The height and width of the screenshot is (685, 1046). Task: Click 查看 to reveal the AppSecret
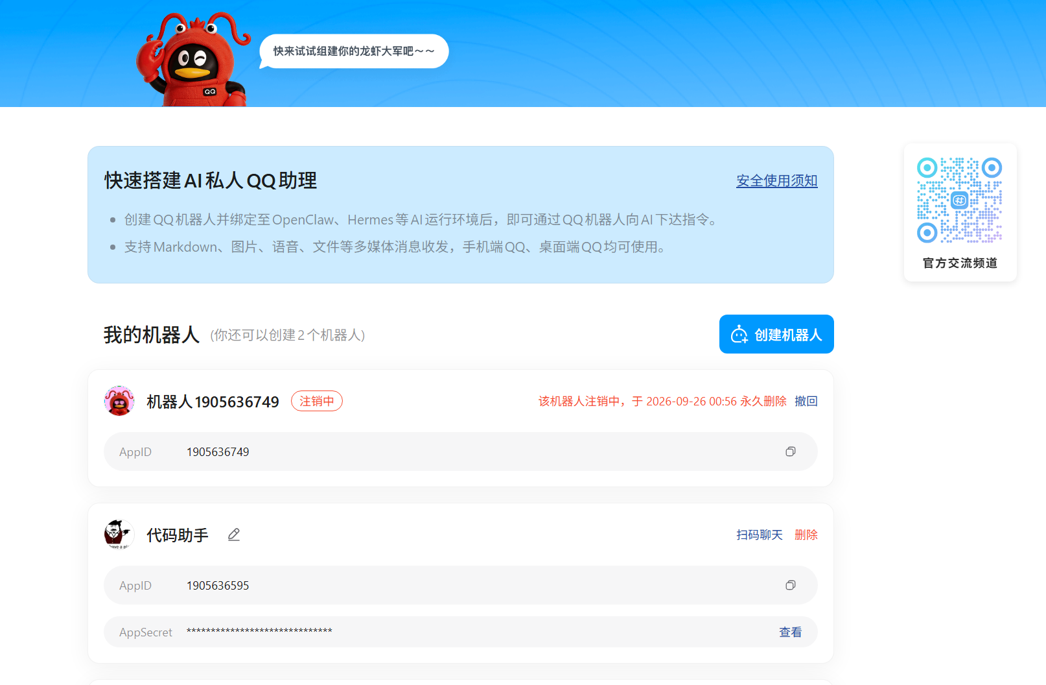[x=790, y=632]
